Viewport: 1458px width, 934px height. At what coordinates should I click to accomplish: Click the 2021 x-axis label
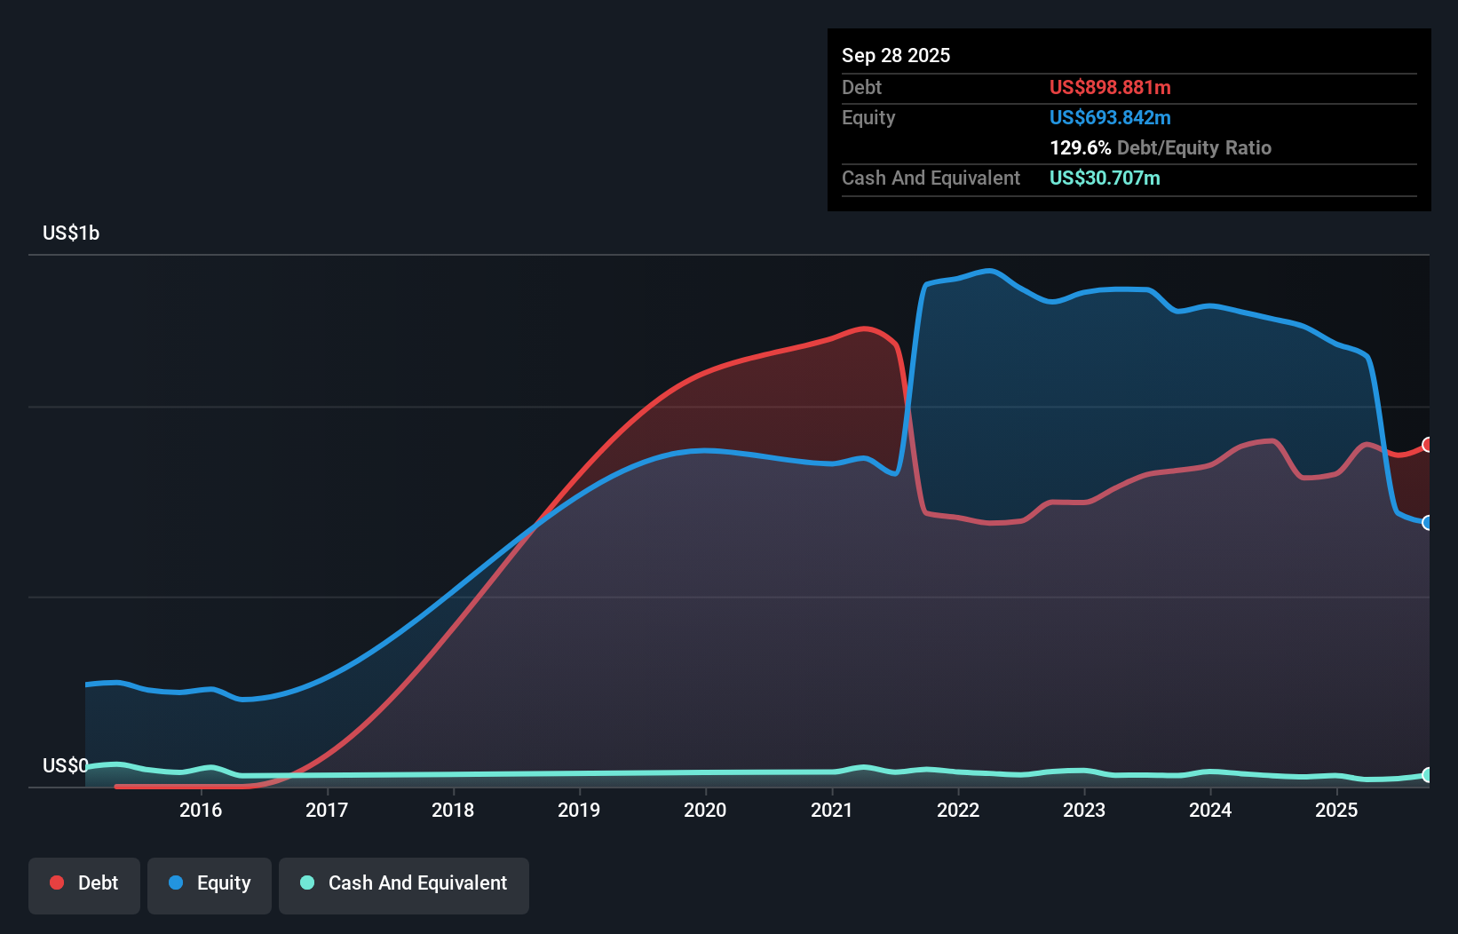pos(832,810)
